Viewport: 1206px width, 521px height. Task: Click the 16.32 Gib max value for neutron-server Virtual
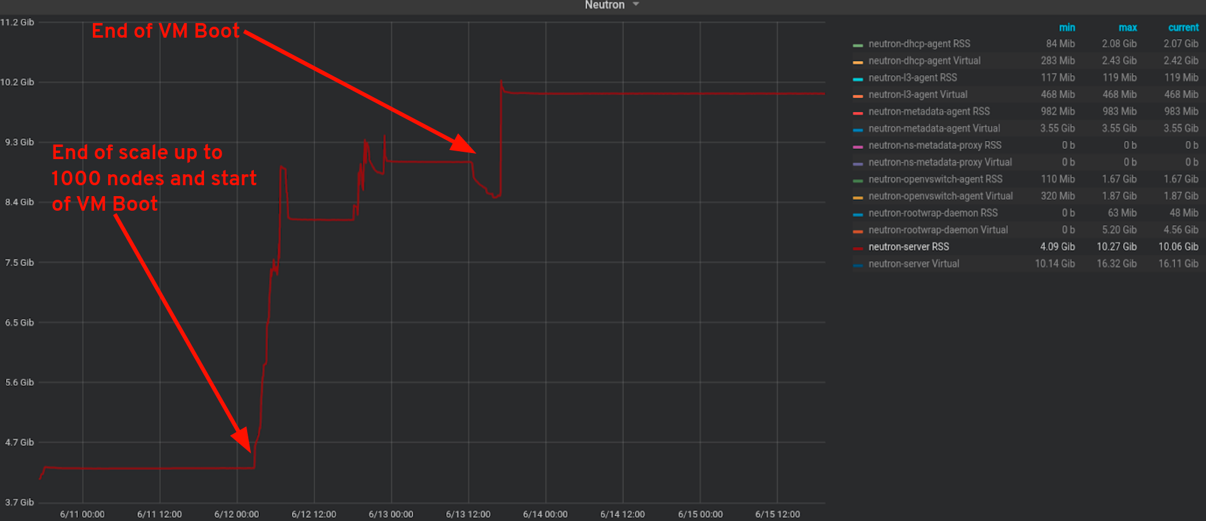pos(1117,264)
